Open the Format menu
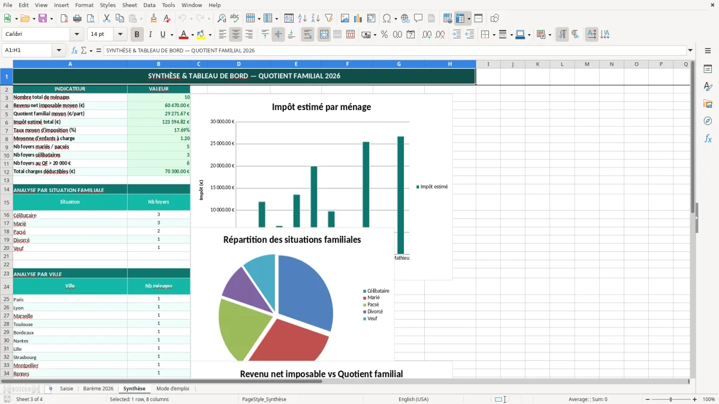Screen dimensions: 719x404 pyautogui.click(x=84, y=5)
